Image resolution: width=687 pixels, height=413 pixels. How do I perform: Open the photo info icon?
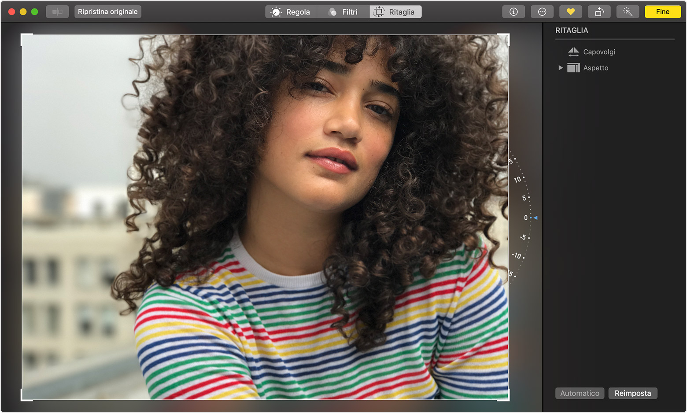pyautogui.click(x=513, y=12)
